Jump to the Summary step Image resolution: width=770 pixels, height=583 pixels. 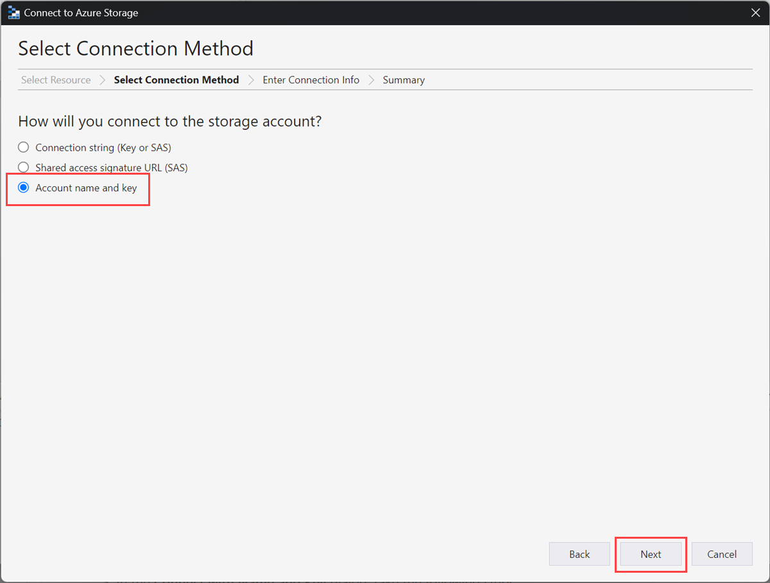[403, 80]
